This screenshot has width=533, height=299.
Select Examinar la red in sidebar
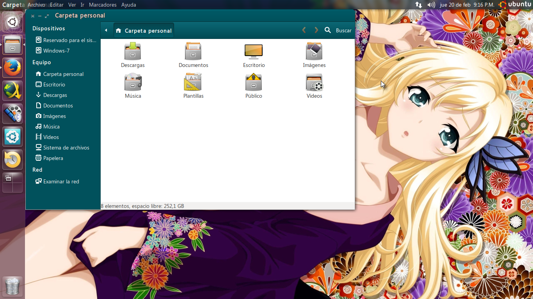coord(57,181)
